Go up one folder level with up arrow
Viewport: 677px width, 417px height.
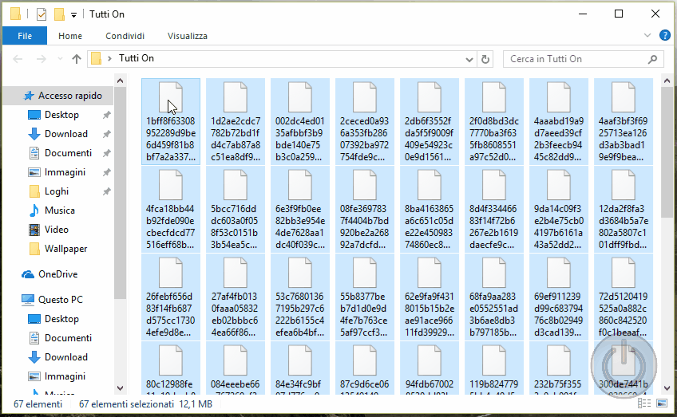pyautogui.click(x=77, y=59)
